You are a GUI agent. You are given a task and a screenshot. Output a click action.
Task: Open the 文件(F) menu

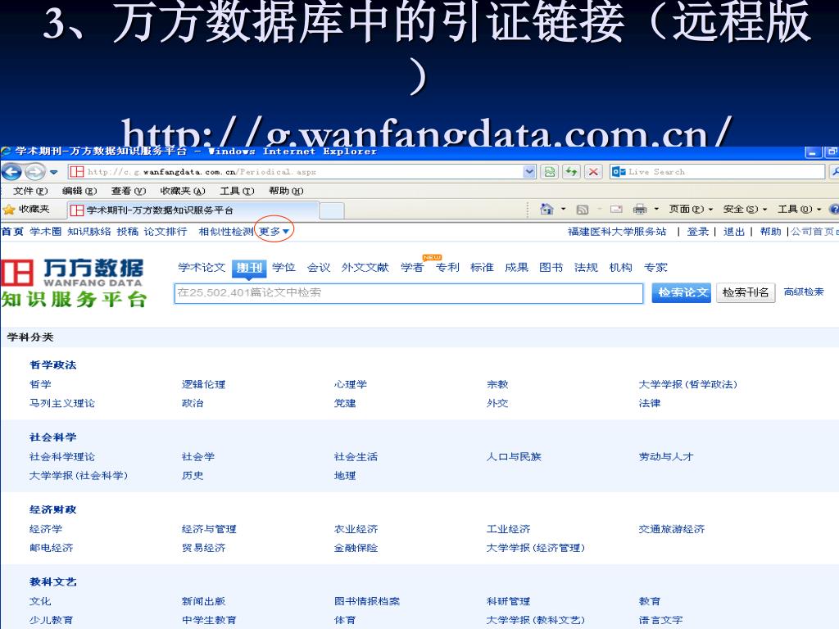click(x=30, y=191)
